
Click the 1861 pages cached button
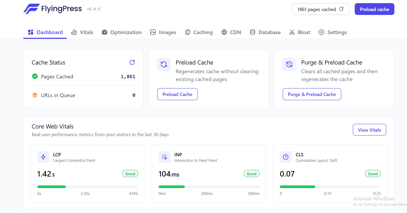click(321, 9)
